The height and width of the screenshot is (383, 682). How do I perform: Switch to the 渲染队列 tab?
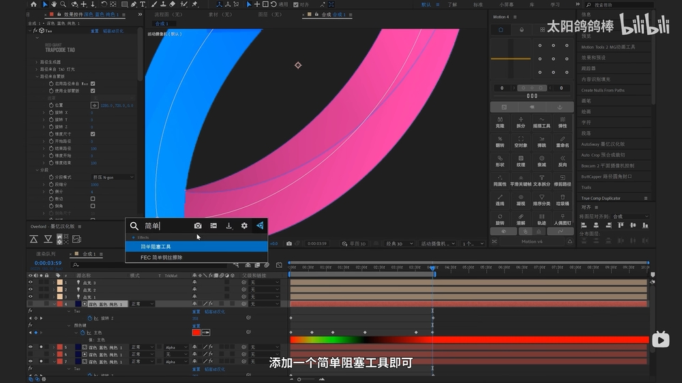point(46,254)
